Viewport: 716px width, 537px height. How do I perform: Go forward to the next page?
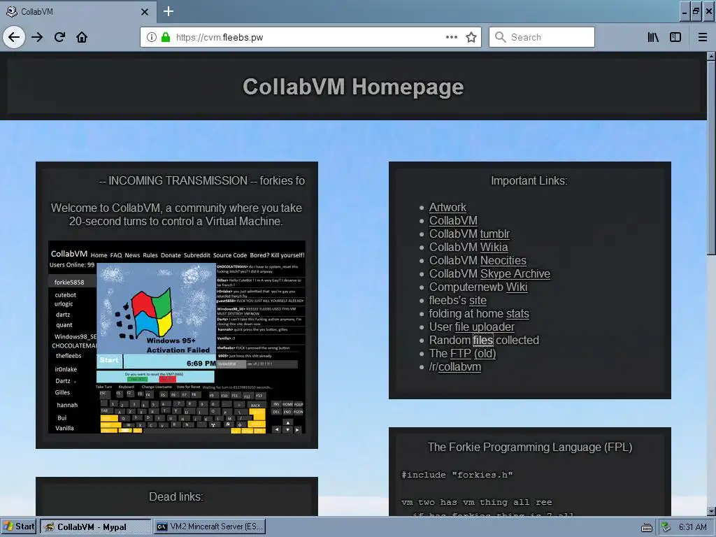(37, 37)
